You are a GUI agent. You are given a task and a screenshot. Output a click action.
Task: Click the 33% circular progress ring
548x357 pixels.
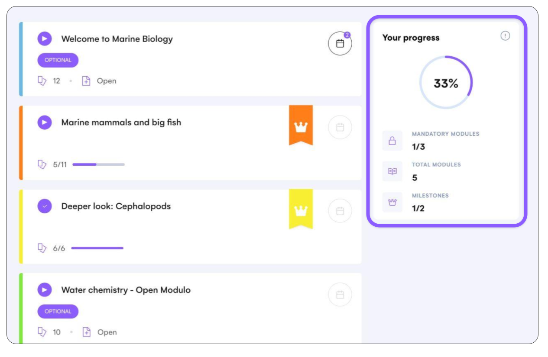click(446, 83)
